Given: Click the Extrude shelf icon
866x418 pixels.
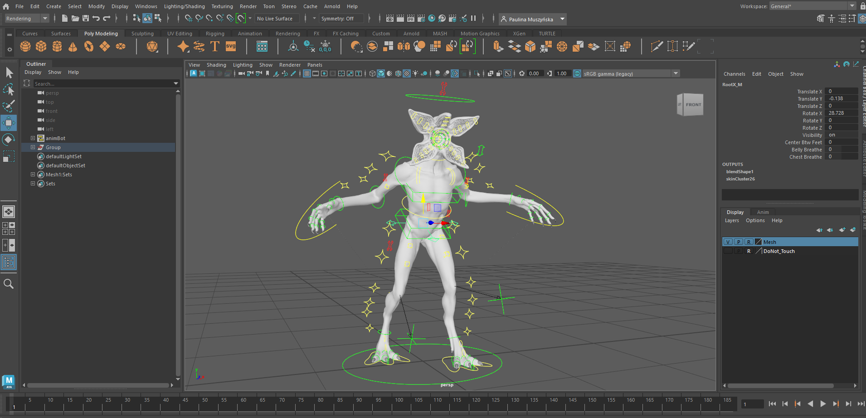Looking at the screenshot, I should (499, 46).
